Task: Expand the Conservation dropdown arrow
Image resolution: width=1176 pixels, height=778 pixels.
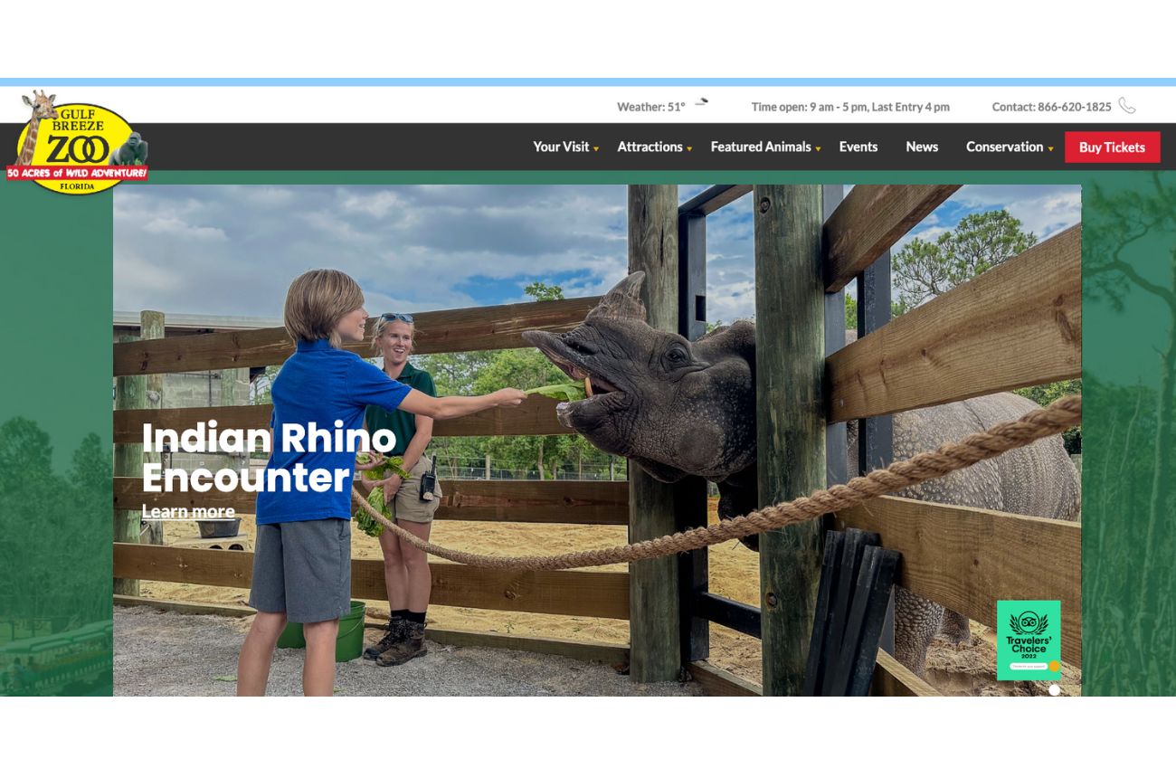Action: 1050,148
